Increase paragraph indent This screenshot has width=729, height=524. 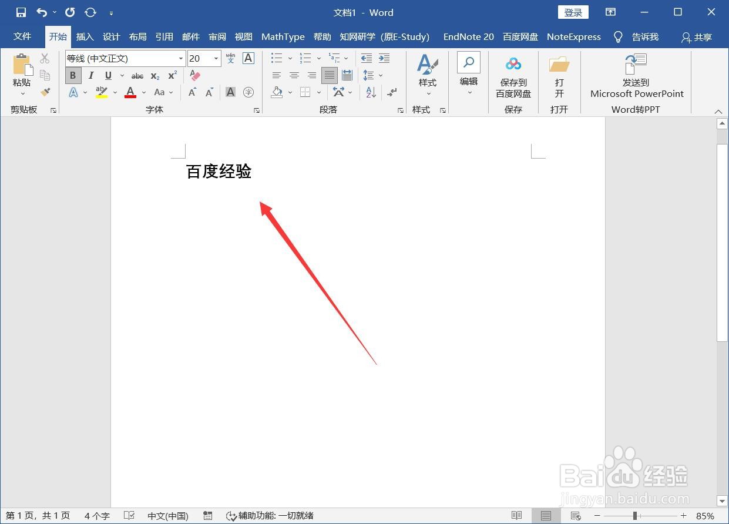[384, 58]
